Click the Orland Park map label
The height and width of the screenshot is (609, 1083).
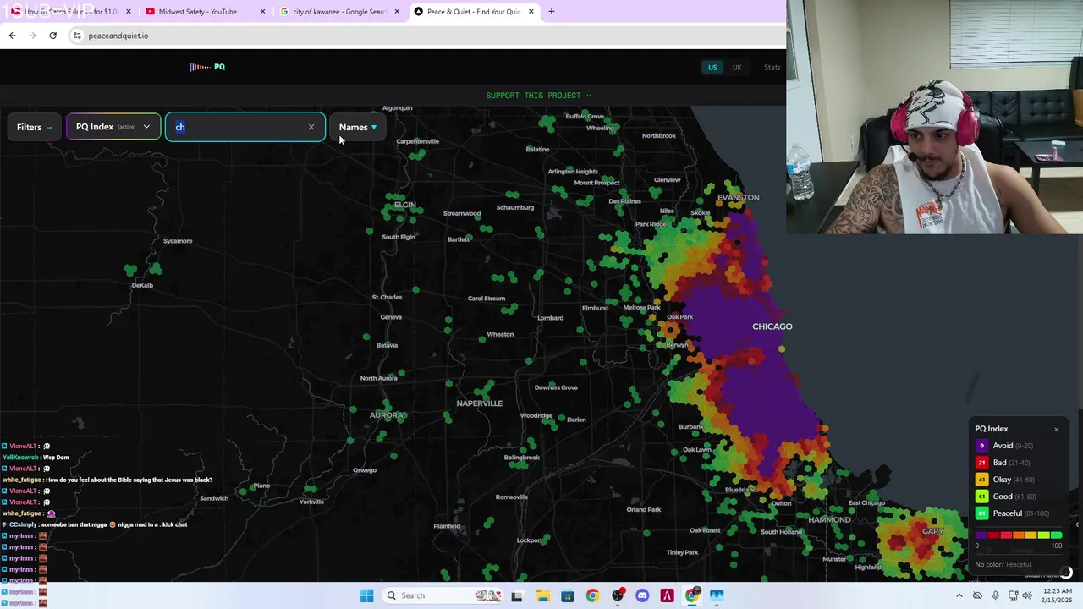coord(644,509)
